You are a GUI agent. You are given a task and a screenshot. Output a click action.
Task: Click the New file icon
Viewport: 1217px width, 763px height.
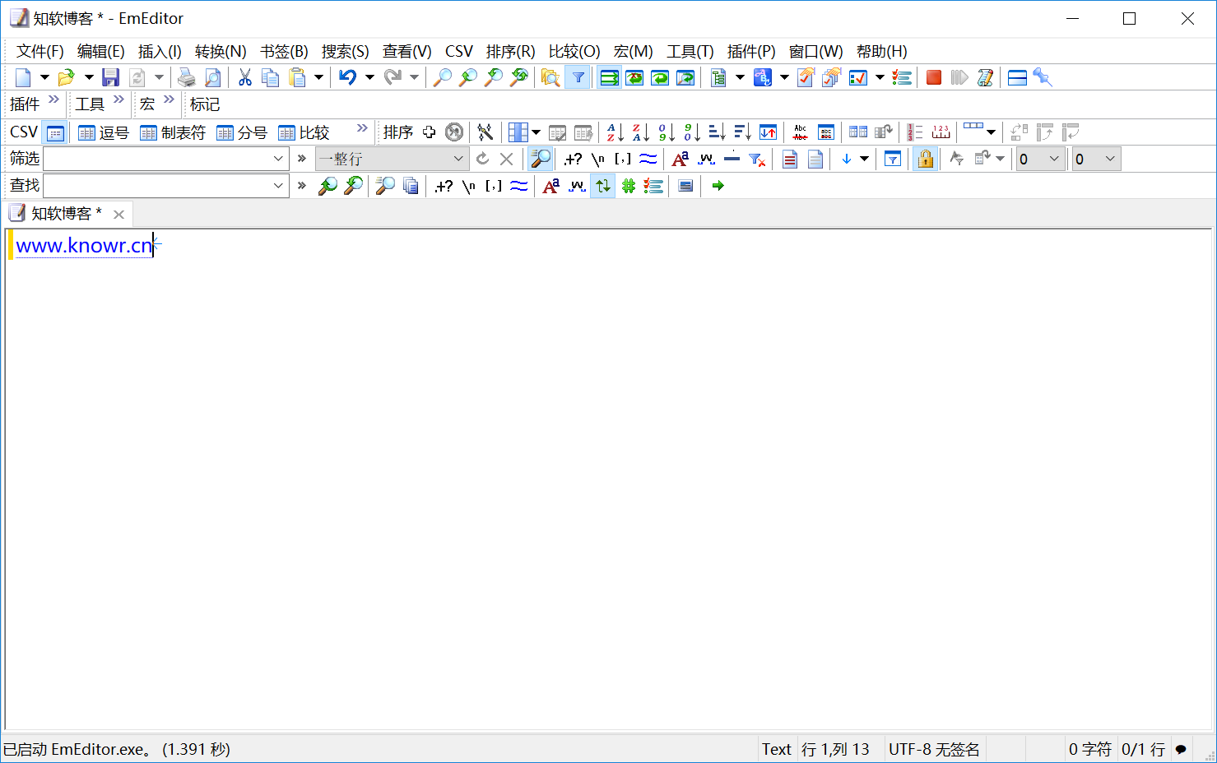coord(23,77)
